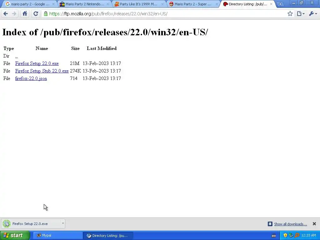Click the 12:33 AM system clock

tap(308, 236)
